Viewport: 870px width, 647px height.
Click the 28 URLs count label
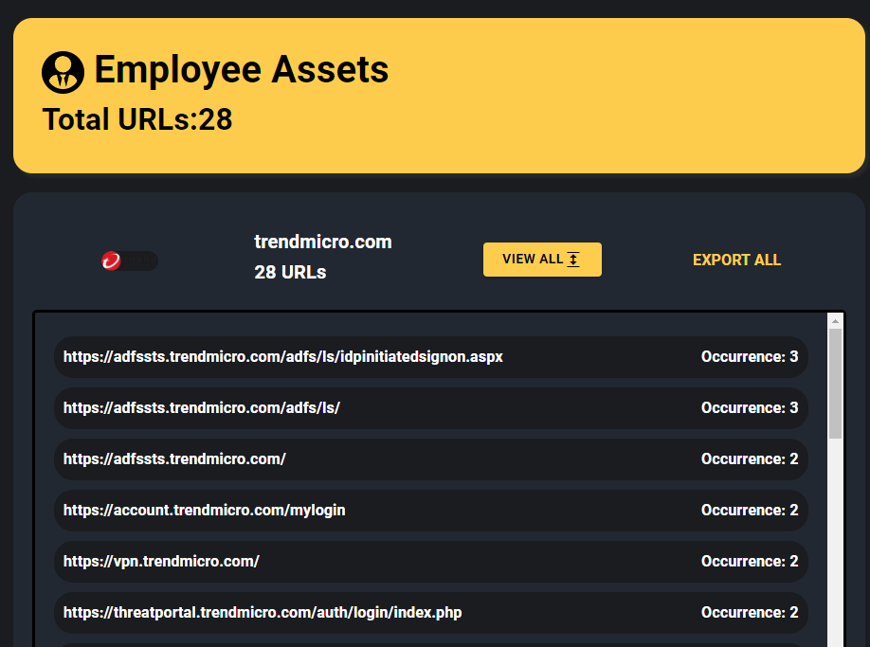[x=290, y=272]
